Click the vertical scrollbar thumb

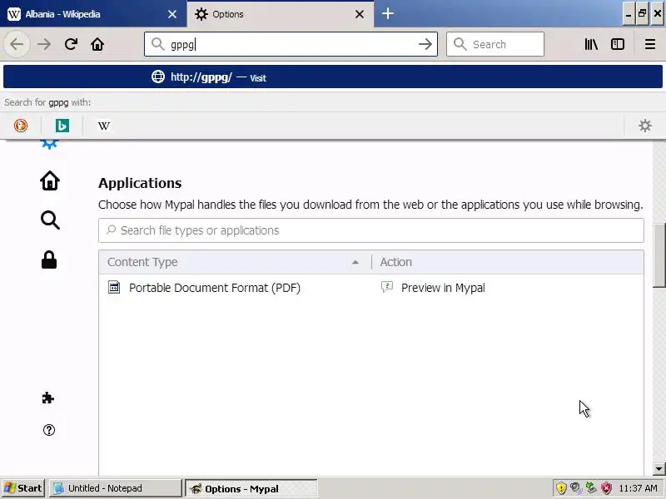659,255
